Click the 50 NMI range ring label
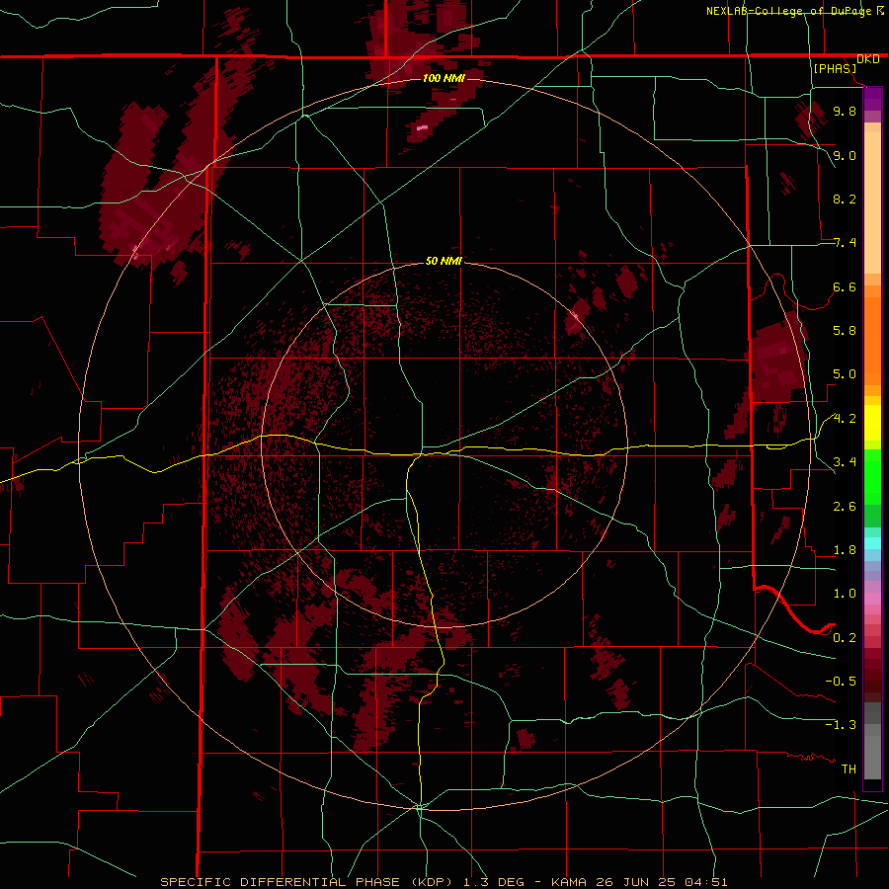This screenshot has width=889, height=889. pos(444,261)
